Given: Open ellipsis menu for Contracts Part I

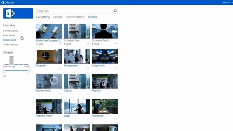Looking at the screenshot, I should [x=88, y=44].
